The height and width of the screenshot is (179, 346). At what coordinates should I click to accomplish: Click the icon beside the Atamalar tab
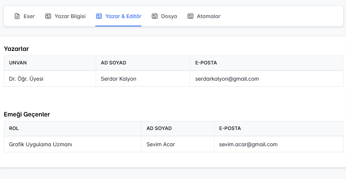pos(191,16)
